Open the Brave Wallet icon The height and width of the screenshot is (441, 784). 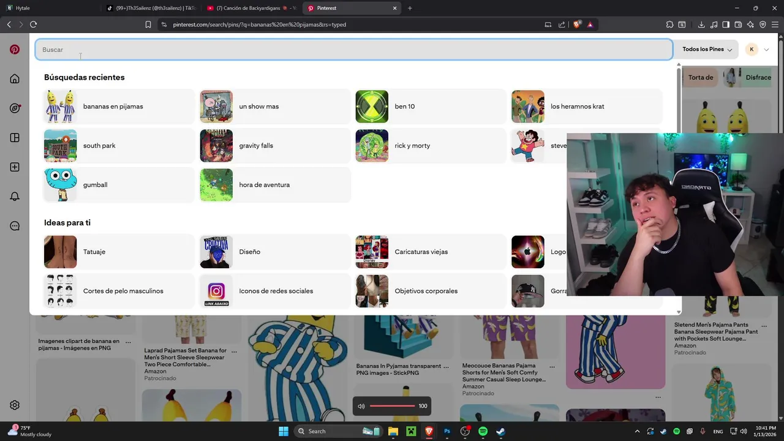point(738,24)
